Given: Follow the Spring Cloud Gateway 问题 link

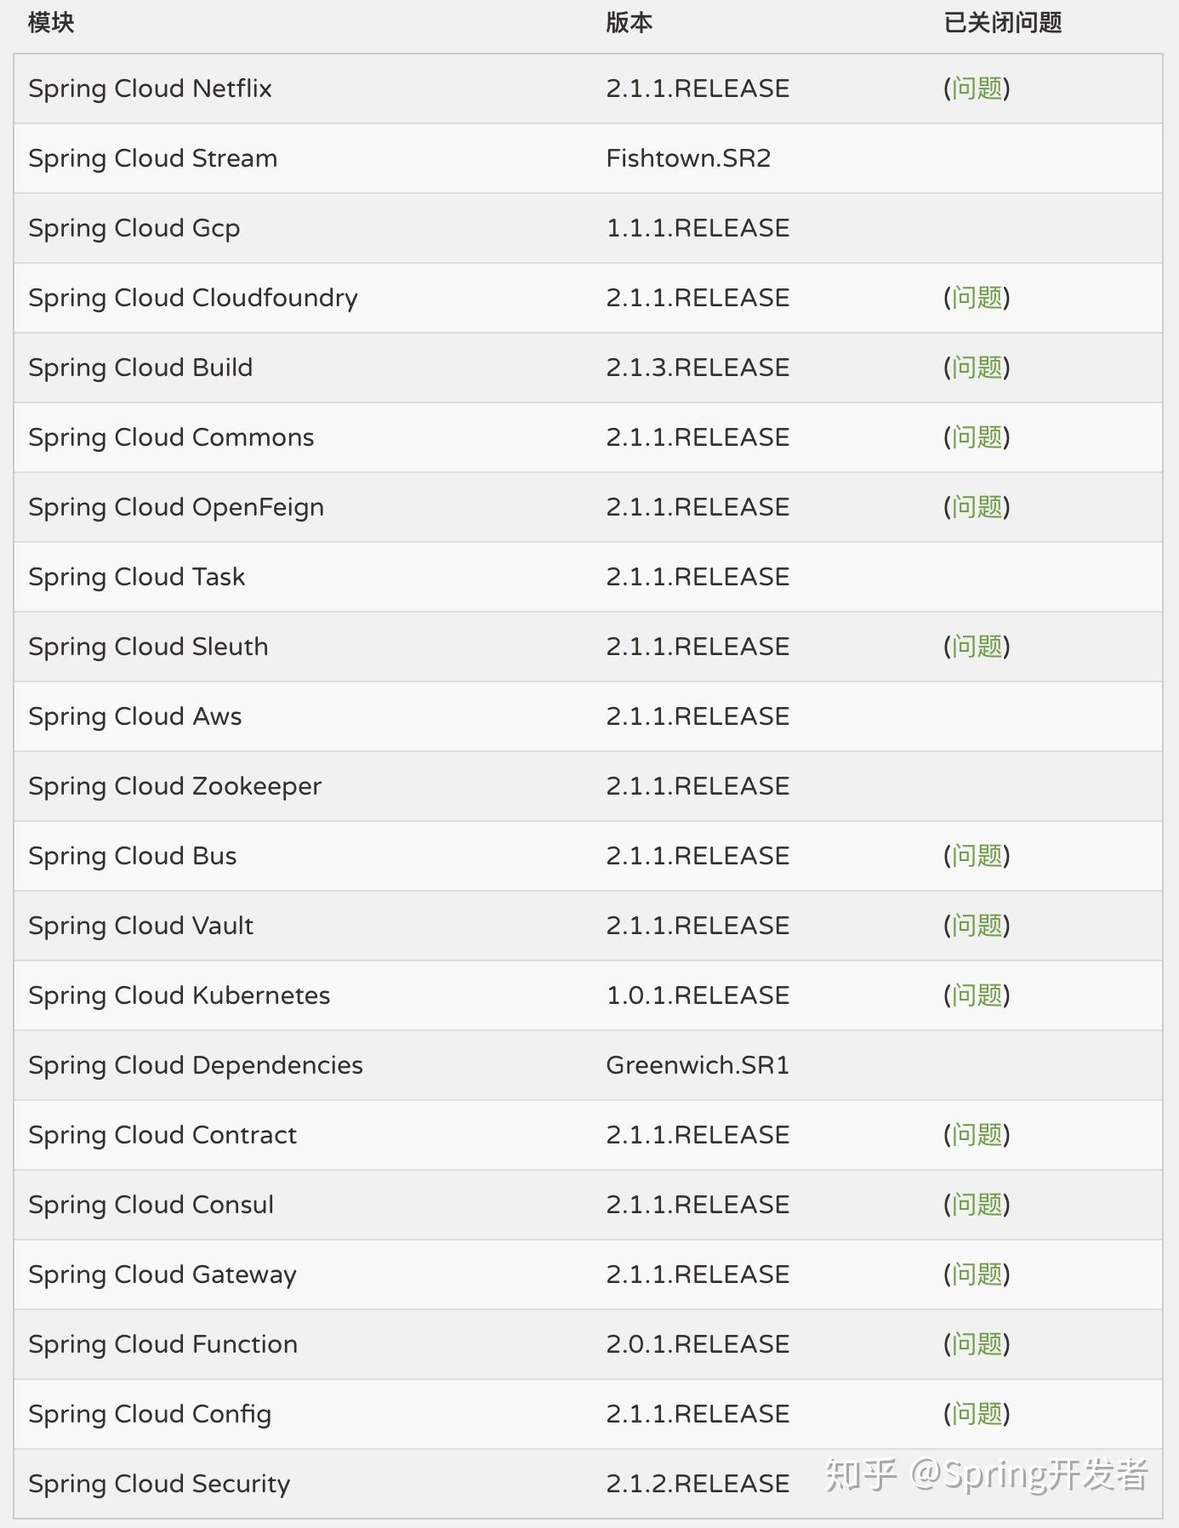Looking at the screenshot, I should click(x=977, y=1274).
